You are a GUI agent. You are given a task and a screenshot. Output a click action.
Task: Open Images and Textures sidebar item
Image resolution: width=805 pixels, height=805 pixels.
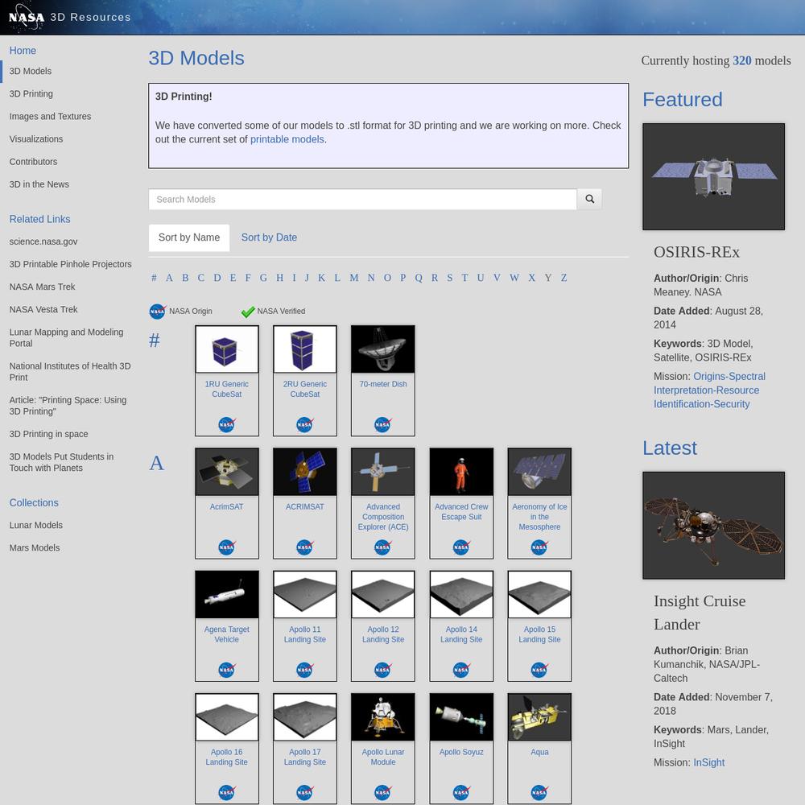pyautogui.click(x=50, y=117)
